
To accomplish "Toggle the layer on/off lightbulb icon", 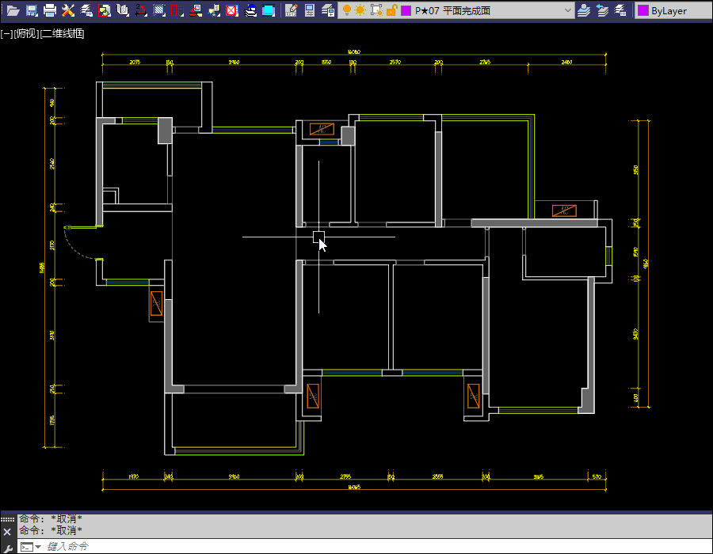I will 346,10.
